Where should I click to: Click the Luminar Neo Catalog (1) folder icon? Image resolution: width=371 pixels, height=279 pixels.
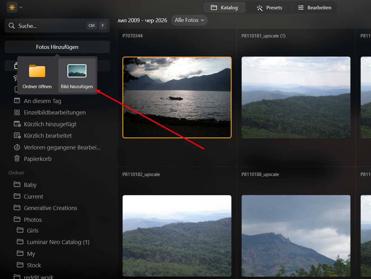pos(20,242)
